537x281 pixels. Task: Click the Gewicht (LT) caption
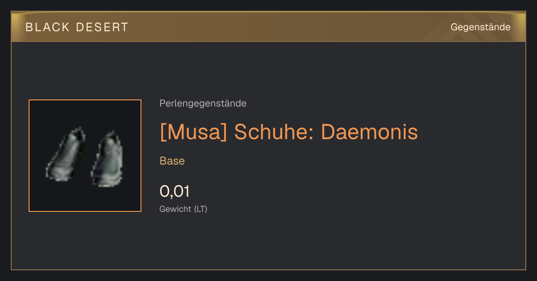183,209
